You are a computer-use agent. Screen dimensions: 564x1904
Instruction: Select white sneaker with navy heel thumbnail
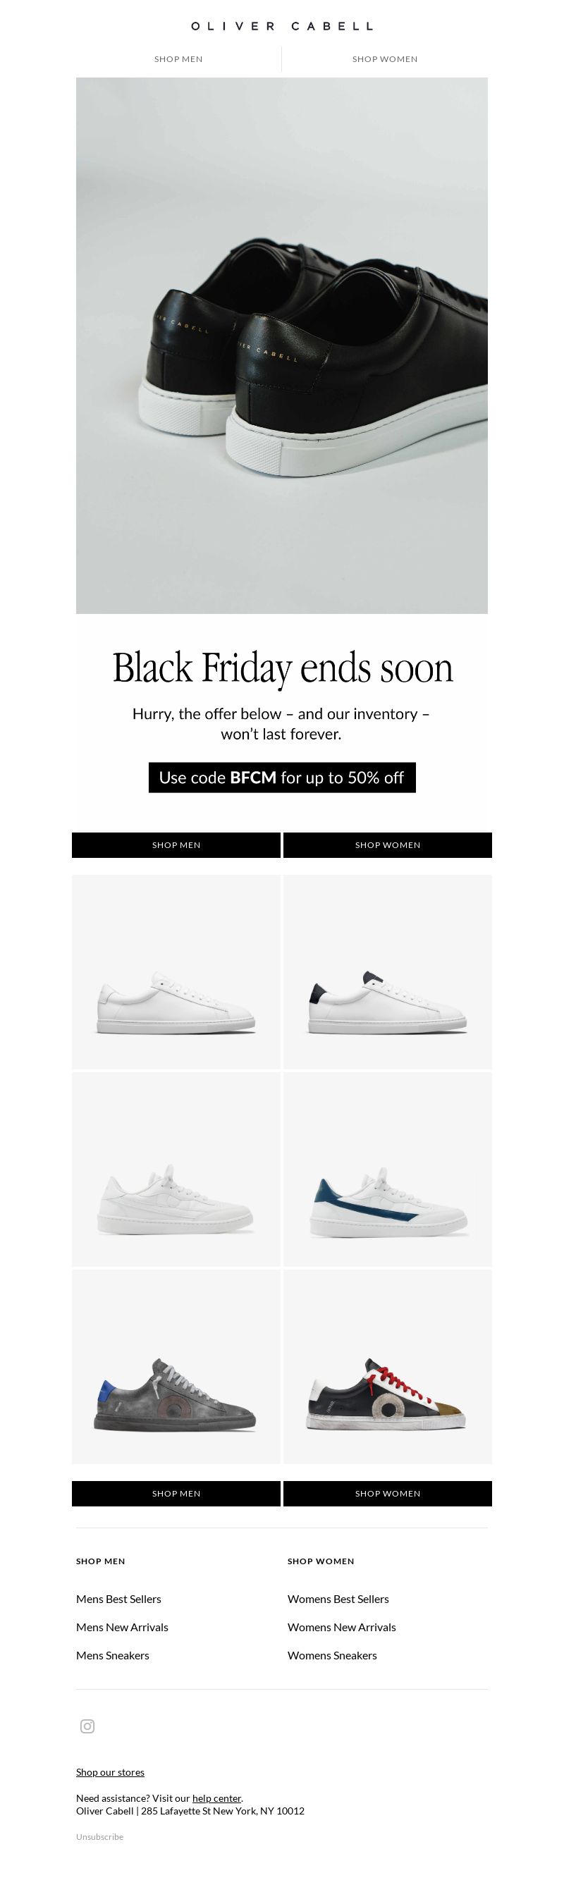coord(387,972)
